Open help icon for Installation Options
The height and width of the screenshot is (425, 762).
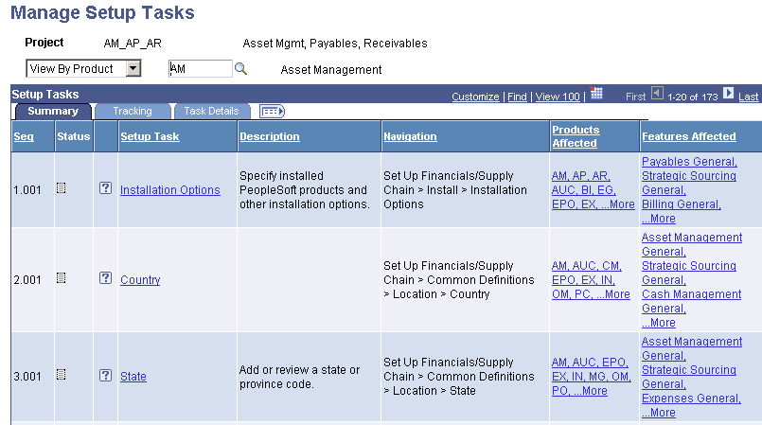click(106, 189)
